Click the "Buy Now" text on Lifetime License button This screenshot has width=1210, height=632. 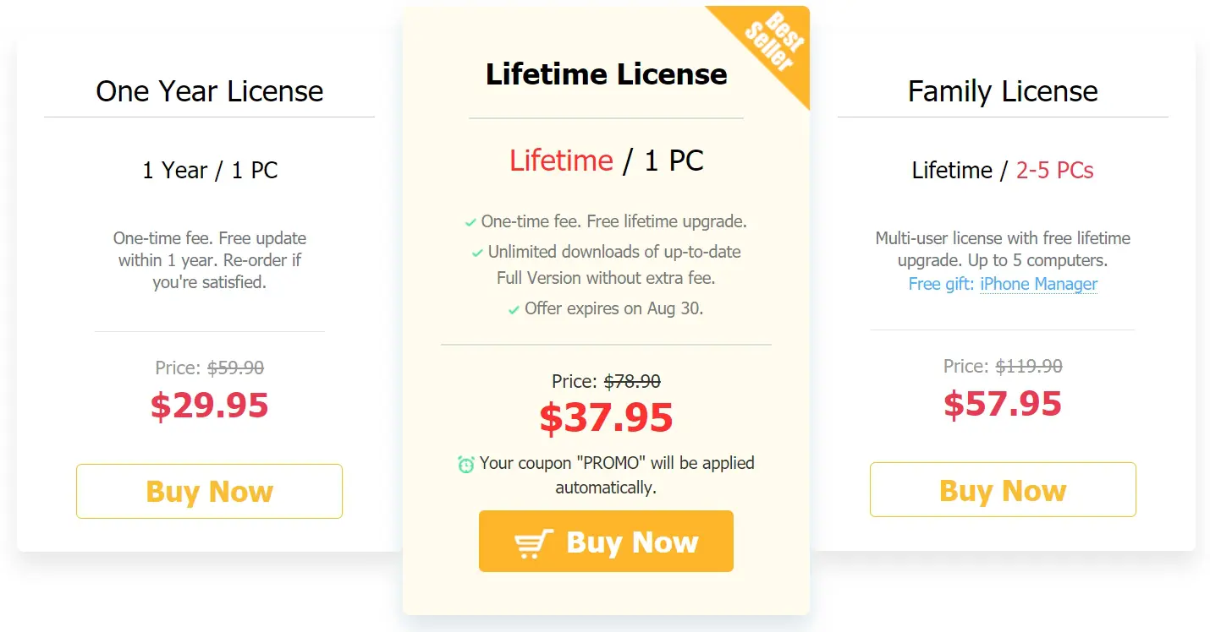pos(632,542)
